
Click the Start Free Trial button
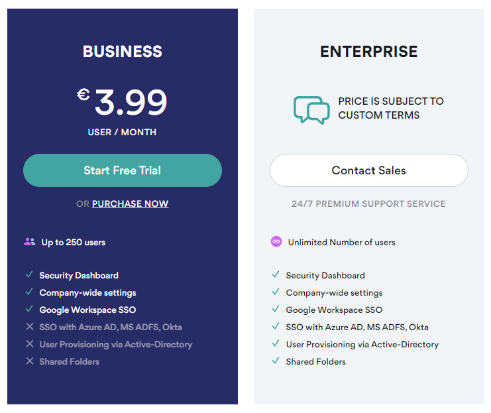click(x=123, y=170)
